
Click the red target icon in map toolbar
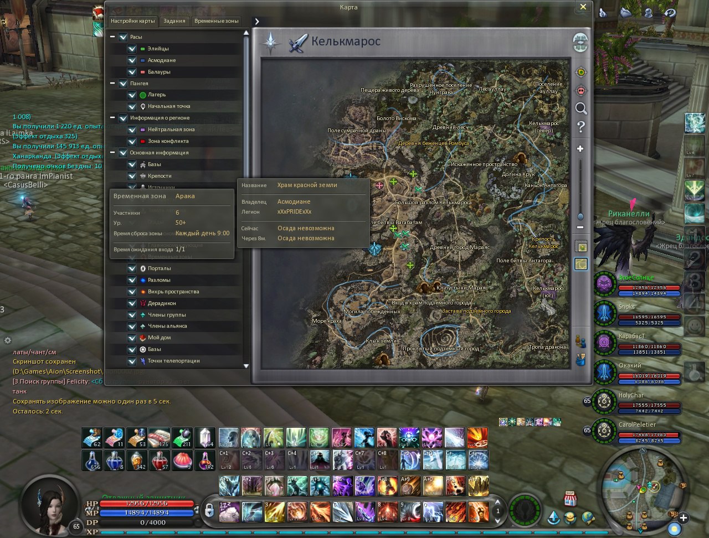click(580, 90)
